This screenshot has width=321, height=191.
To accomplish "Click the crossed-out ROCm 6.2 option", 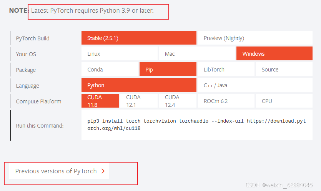I will click(226, 101).
